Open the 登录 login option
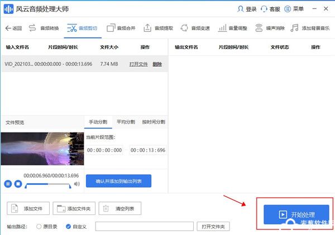 tap(247, 9)
